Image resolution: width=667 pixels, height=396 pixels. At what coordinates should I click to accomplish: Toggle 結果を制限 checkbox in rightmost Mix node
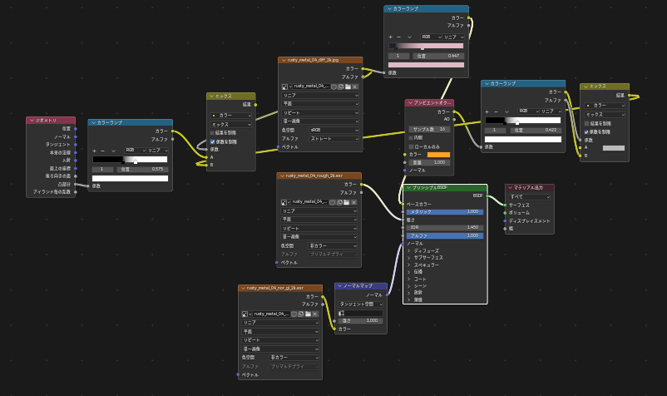tap(586, 124)
